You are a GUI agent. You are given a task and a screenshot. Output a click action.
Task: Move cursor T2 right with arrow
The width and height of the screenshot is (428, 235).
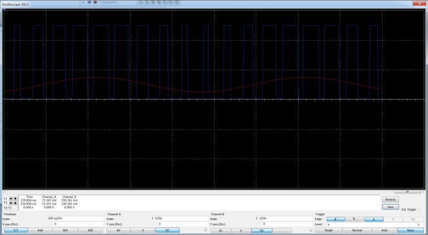16,203
